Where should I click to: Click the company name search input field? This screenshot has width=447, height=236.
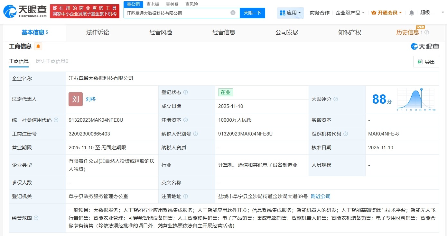click(177, 13)
